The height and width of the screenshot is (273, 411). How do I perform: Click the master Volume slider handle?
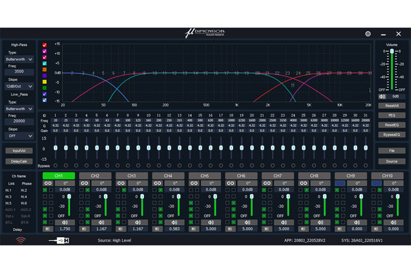390,51
